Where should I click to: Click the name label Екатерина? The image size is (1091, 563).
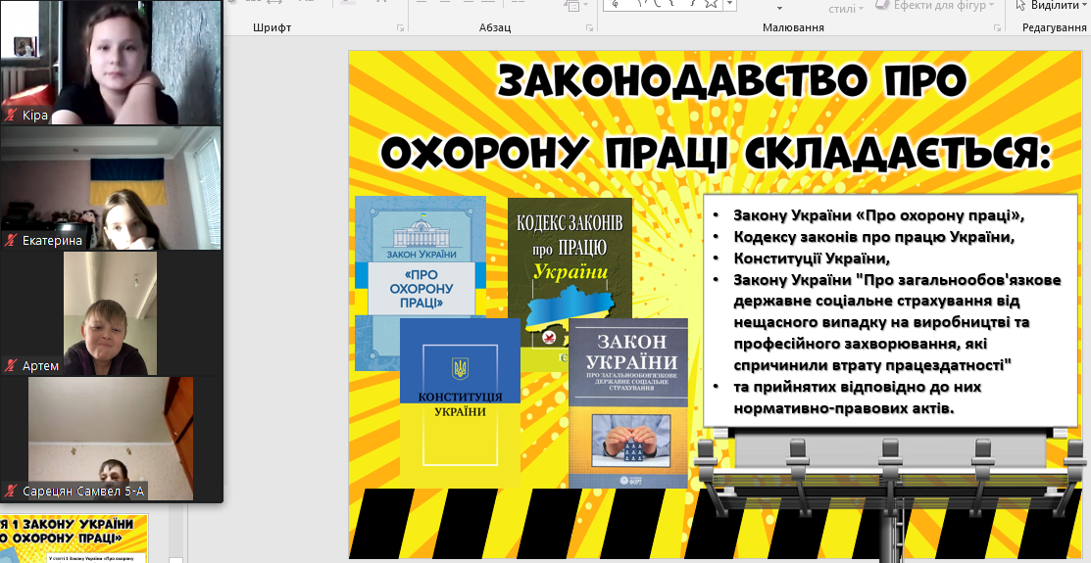point(52,241)
